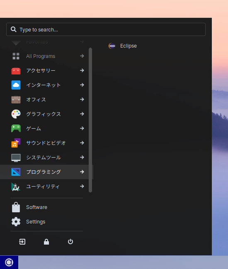Click the power off icon
This screenshot has height=269, width=228.
coord(70,242)
